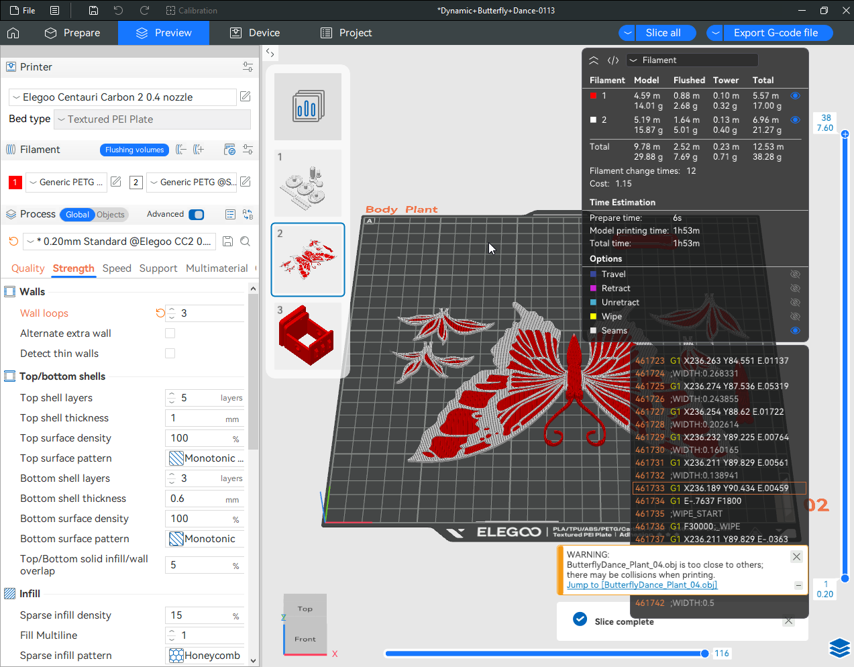Click the layers icon at bottom right
This screenshot has width=854, height=667.
click(839, 648)
